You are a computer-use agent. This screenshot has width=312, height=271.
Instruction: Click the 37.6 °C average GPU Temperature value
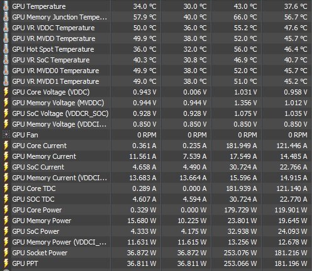(296, 6)
